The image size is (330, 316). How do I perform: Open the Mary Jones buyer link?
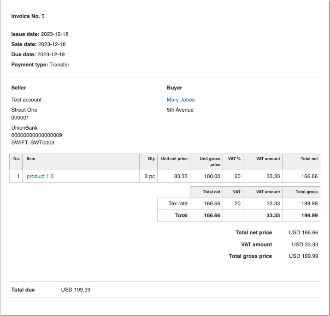coord(181,100)
